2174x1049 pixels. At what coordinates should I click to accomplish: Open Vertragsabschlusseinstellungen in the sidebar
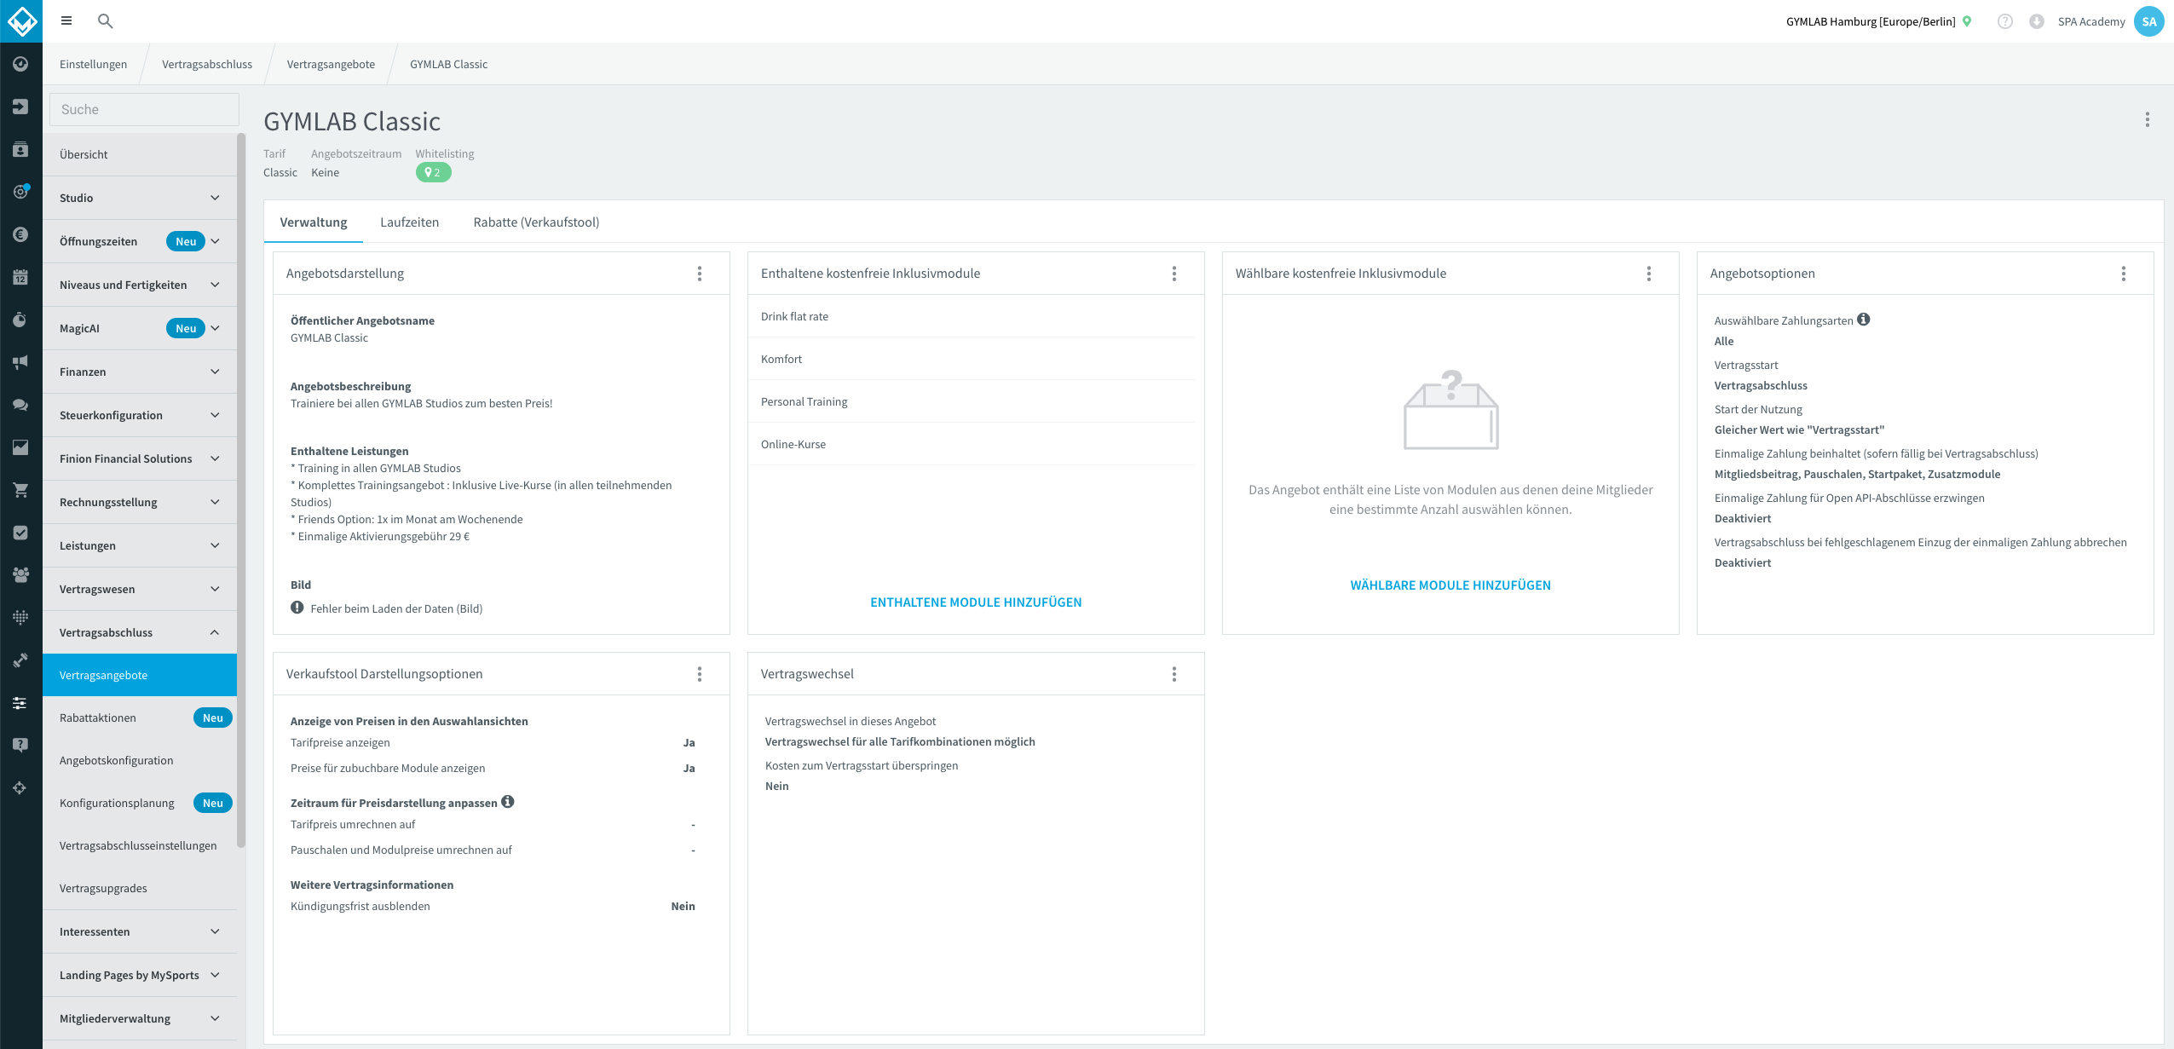(140, 845)
